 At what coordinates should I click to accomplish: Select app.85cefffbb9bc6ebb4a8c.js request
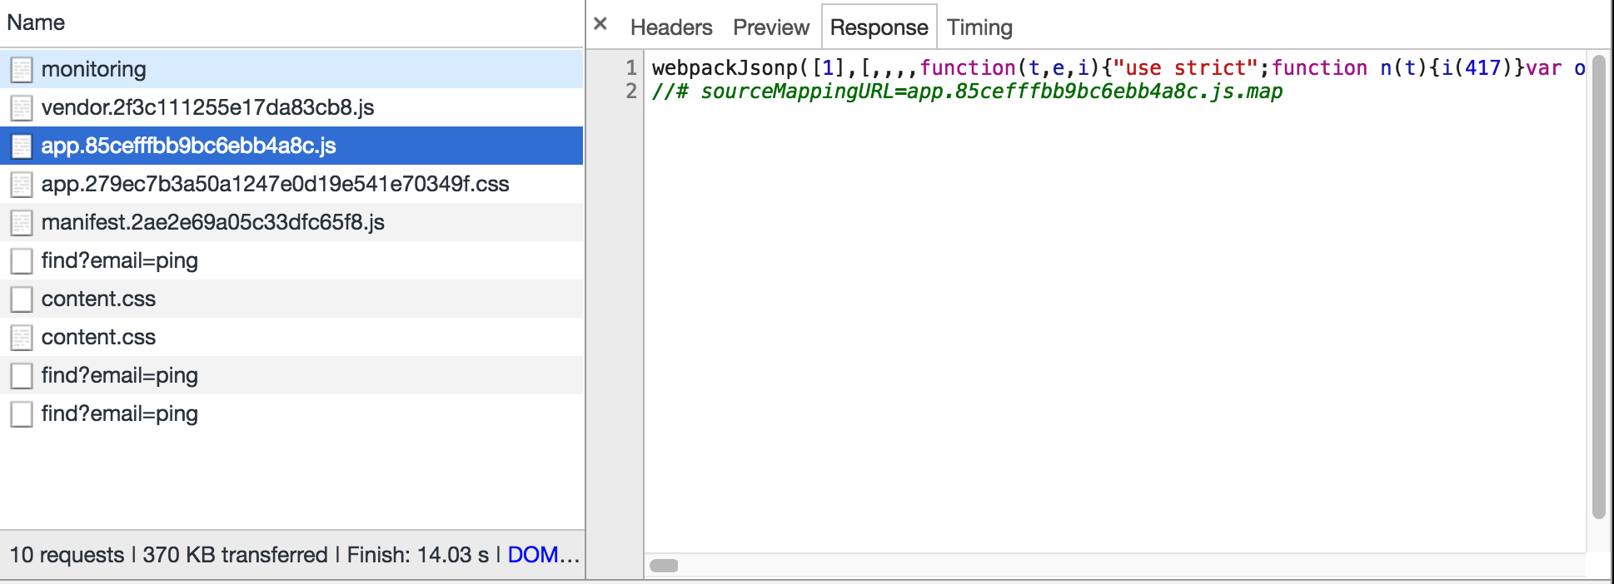tap(291, 146)
